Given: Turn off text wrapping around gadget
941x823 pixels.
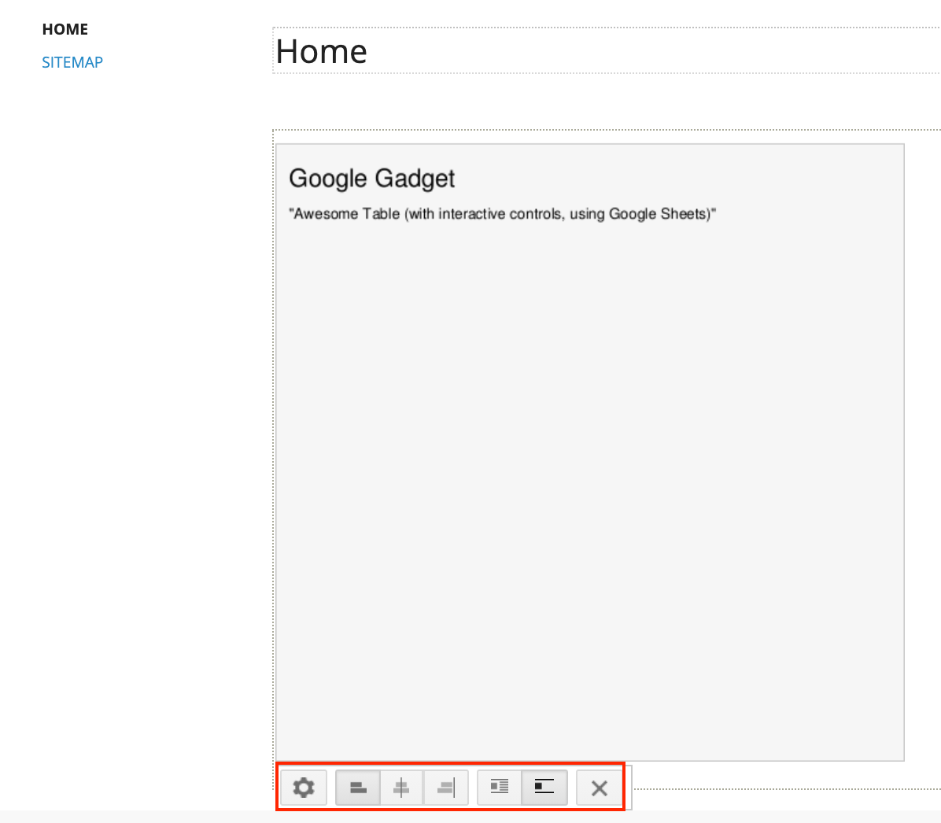Looking at the screenshot, I should 544,788.
